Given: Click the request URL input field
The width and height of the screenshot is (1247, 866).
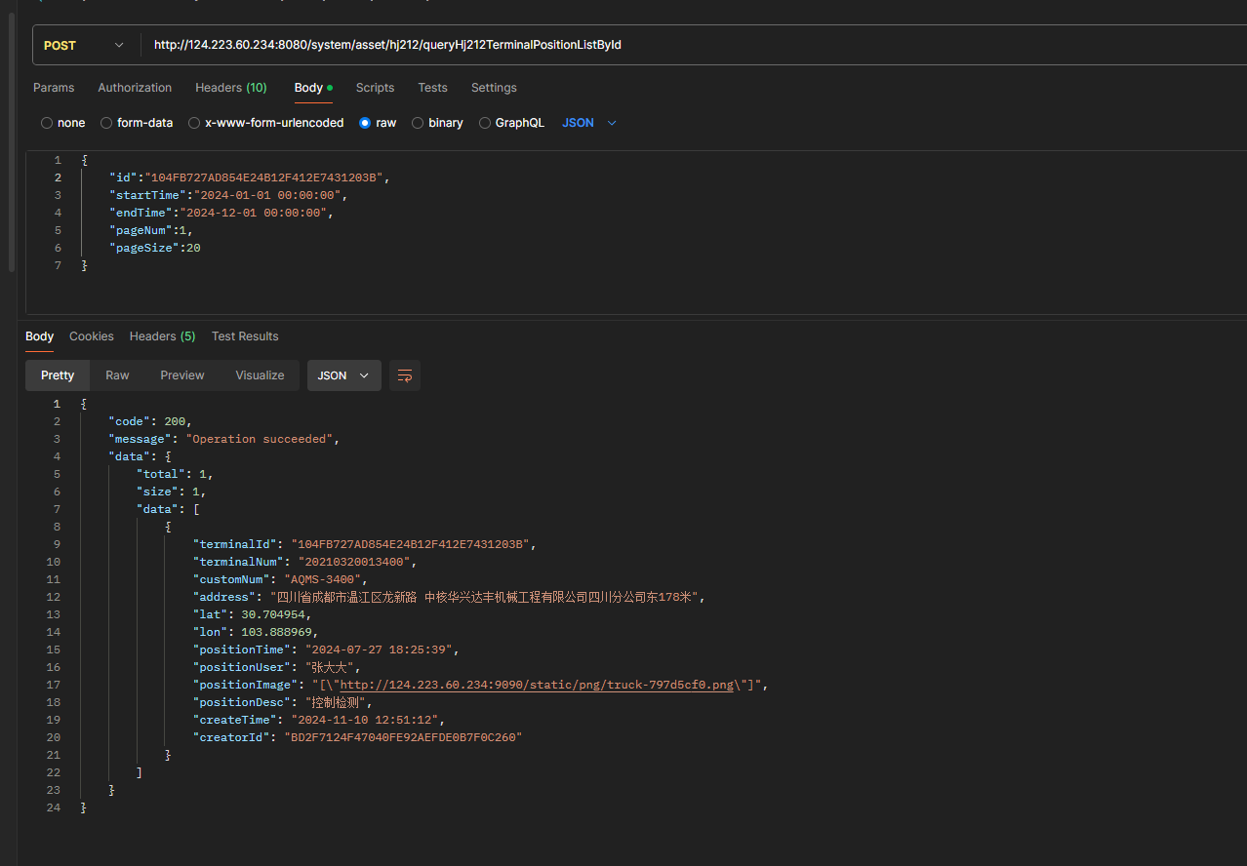Looking at the screenshot, I should tap(683, 45).
